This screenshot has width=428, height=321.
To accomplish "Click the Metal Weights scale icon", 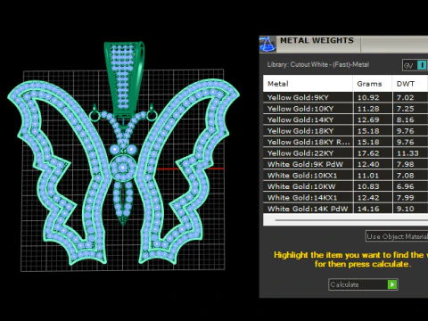I will [267, 44].
